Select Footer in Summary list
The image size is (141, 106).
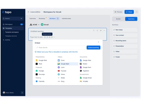125,57
